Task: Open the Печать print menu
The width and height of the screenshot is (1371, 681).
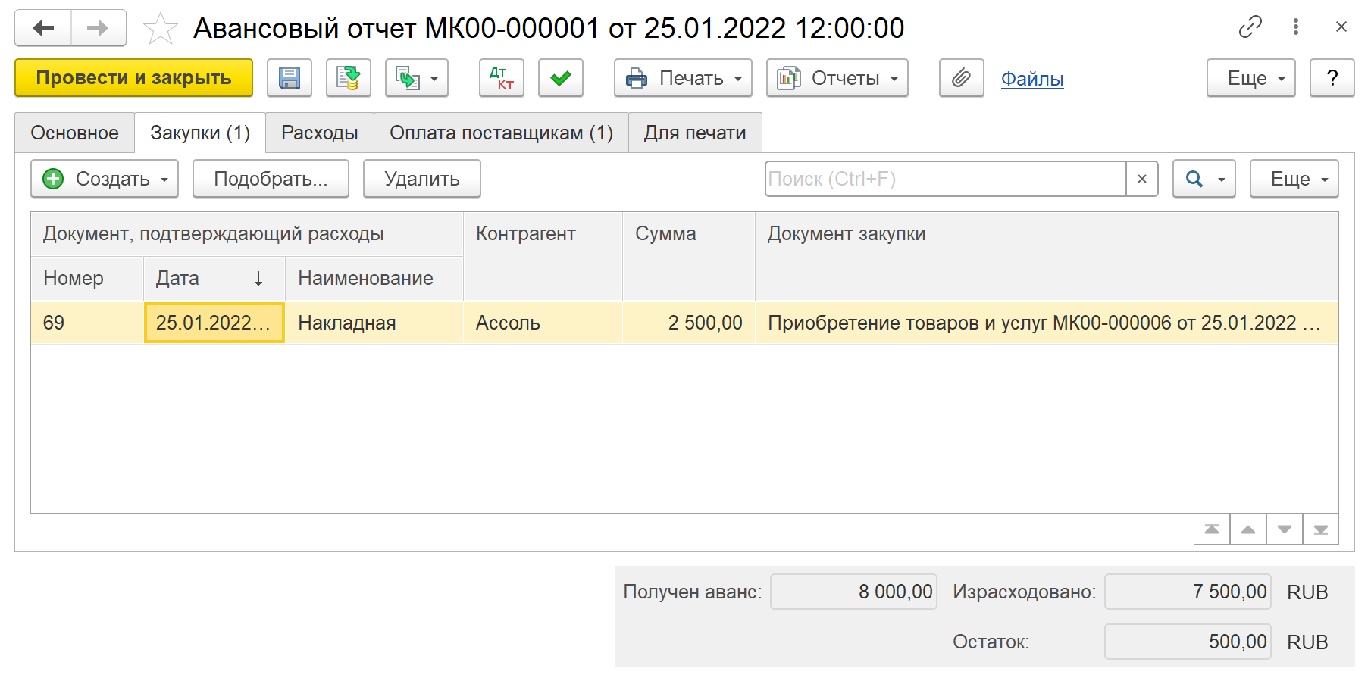Action: coord(683,78)
